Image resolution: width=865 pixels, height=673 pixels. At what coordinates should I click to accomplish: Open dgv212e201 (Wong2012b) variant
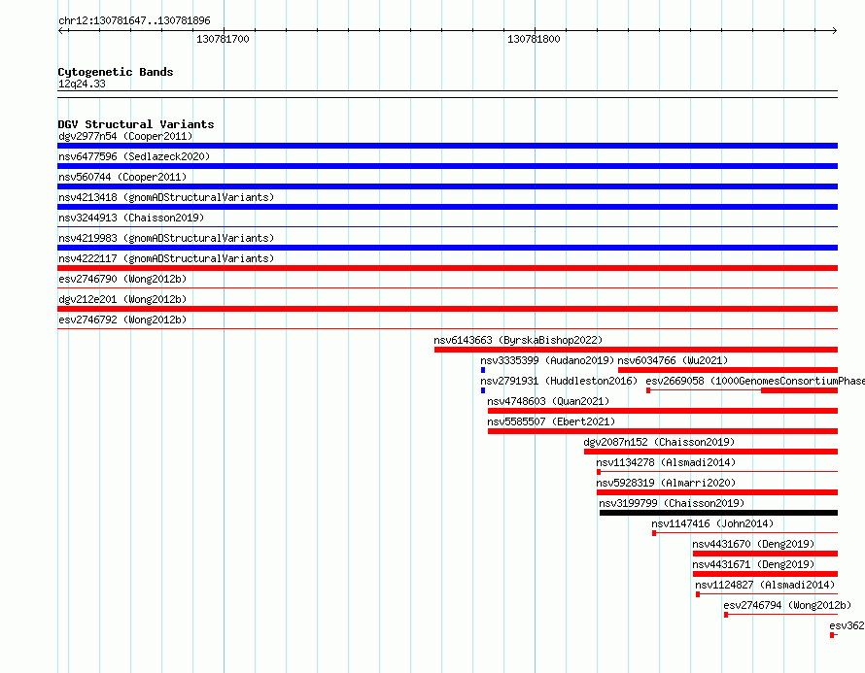click(x=122, y=299)
